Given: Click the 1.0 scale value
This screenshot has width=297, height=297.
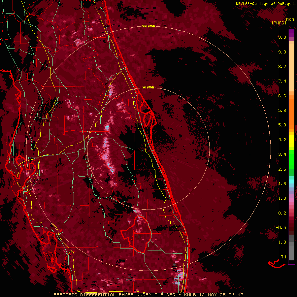Looking at the screenshot, I should (282, 198).
